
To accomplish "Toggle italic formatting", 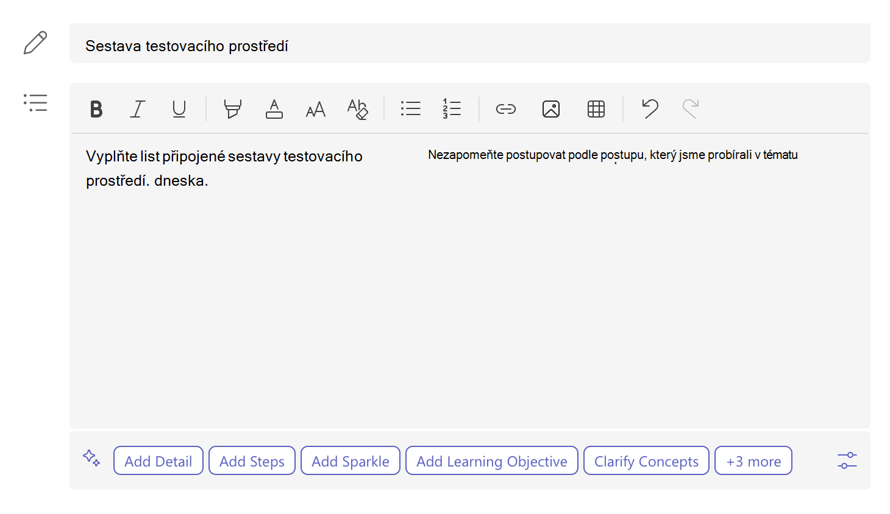I will click(138, 109).
